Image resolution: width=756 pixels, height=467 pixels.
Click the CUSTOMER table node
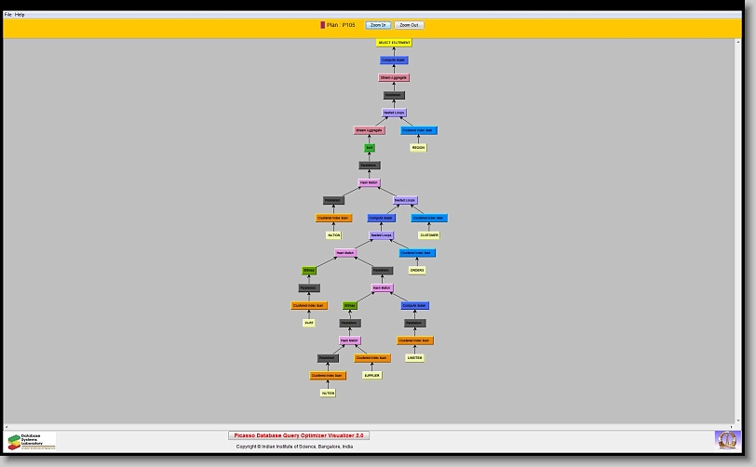(x=428, y=235)
